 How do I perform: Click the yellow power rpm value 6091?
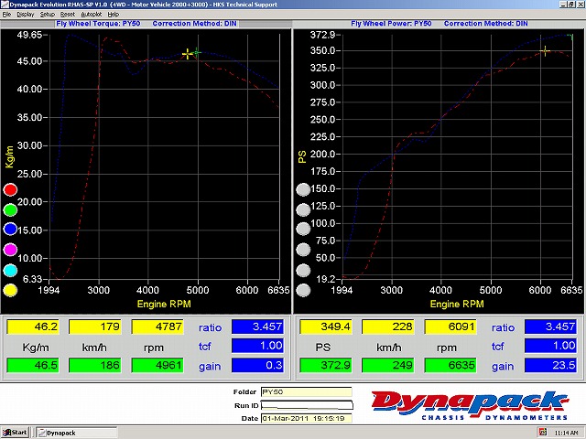[x=450, y=327]
